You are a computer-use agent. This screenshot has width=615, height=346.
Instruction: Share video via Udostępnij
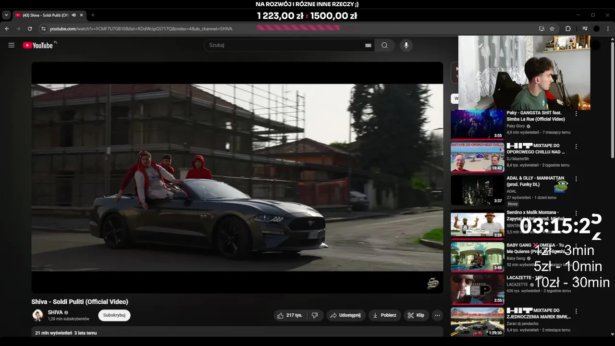point(346,315)
